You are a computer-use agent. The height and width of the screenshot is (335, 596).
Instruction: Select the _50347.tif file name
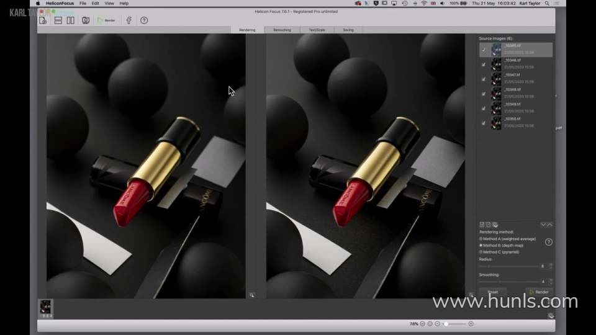click(x=512, y=75)
